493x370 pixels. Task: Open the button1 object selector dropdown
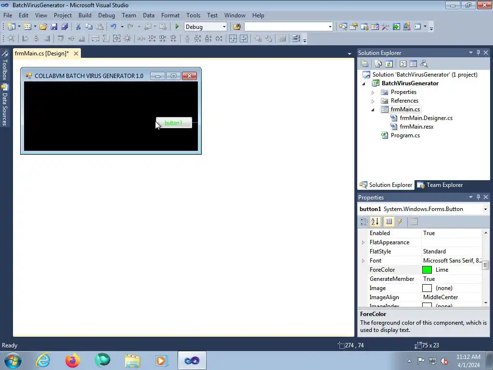(485, 209)
